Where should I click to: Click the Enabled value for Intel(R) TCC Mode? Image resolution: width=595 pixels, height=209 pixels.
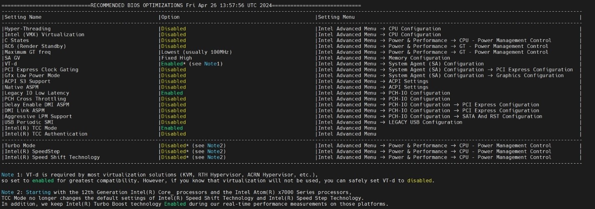tap(172, 128)
